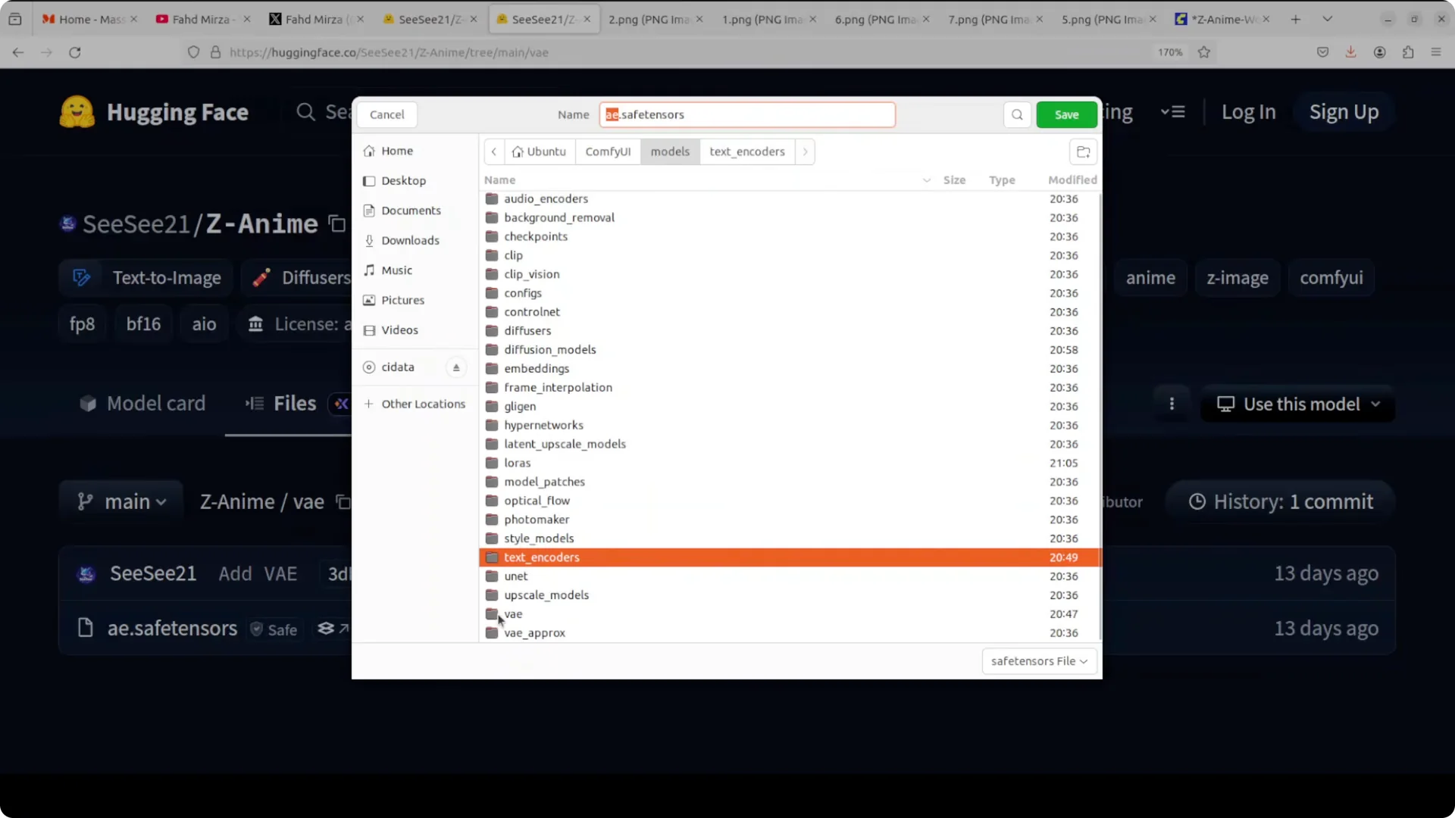Click the file Name input field

tap(747, 114)
